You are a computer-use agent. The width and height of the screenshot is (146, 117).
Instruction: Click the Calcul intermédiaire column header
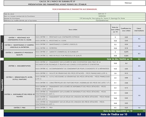click(139, 30)
